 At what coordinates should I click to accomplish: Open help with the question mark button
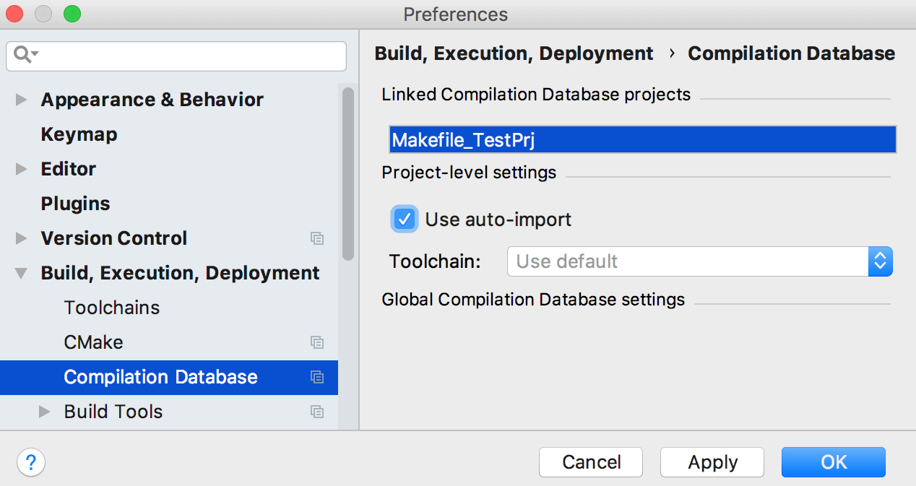[x=31, y=462]
